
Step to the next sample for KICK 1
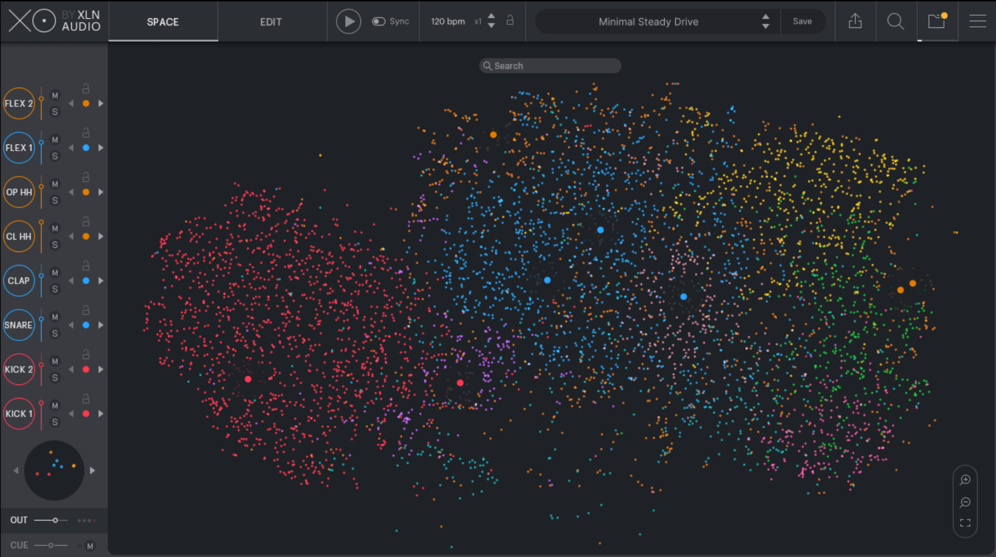click(x=101, y=414)
